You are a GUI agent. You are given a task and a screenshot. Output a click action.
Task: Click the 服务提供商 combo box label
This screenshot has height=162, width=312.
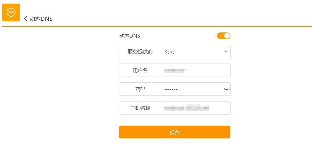(x=140, y=52)
